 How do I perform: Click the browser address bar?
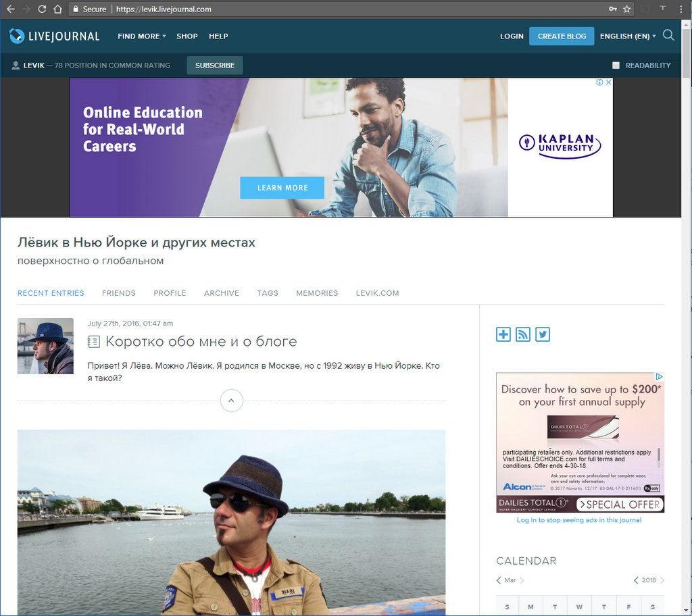[x=338, y=9]
